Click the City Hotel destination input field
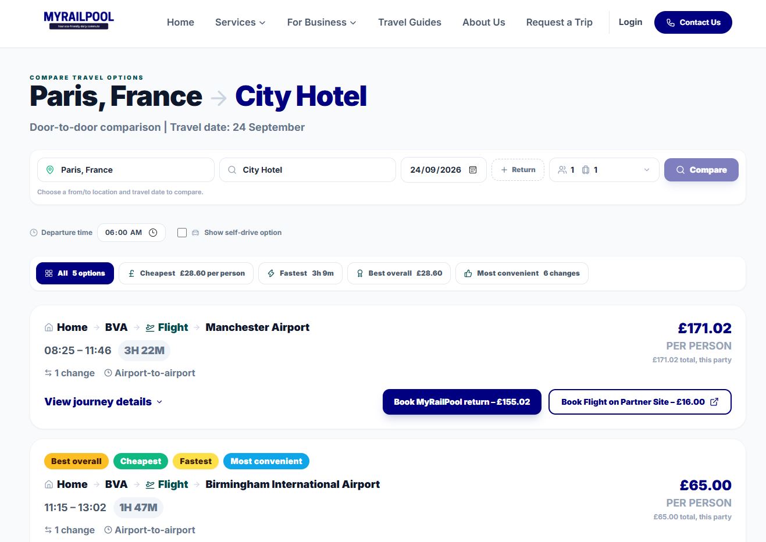This screenshot has width=766, height=542. point(308,170)
